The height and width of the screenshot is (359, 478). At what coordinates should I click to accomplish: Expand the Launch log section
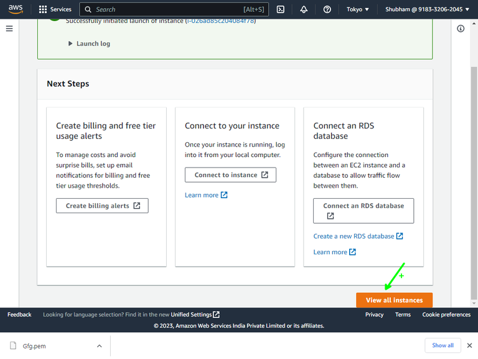[x=89, y=44]
